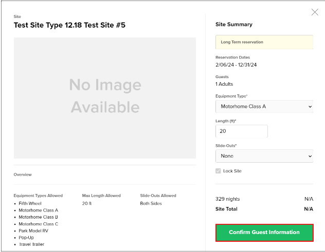The width and height of the screenshot is (325, 252).
Task: Click the Long Term reservation banner
Action: (x=264, y=42)
